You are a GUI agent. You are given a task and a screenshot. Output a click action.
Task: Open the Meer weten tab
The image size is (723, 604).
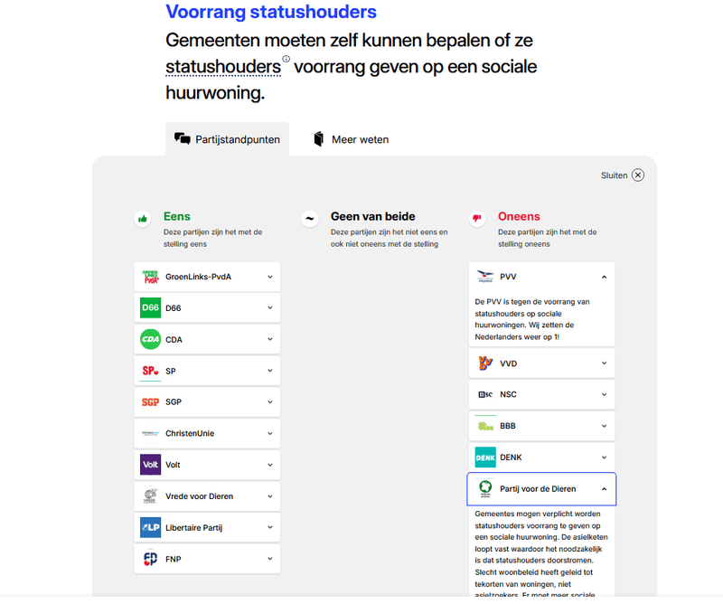pyautogui.click(x=351, y=139)
